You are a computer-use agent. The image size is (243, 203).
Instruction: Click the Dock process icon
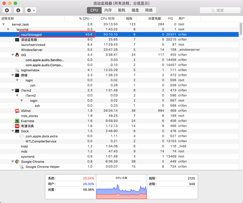pyautogui.click(x=17, y=131)
